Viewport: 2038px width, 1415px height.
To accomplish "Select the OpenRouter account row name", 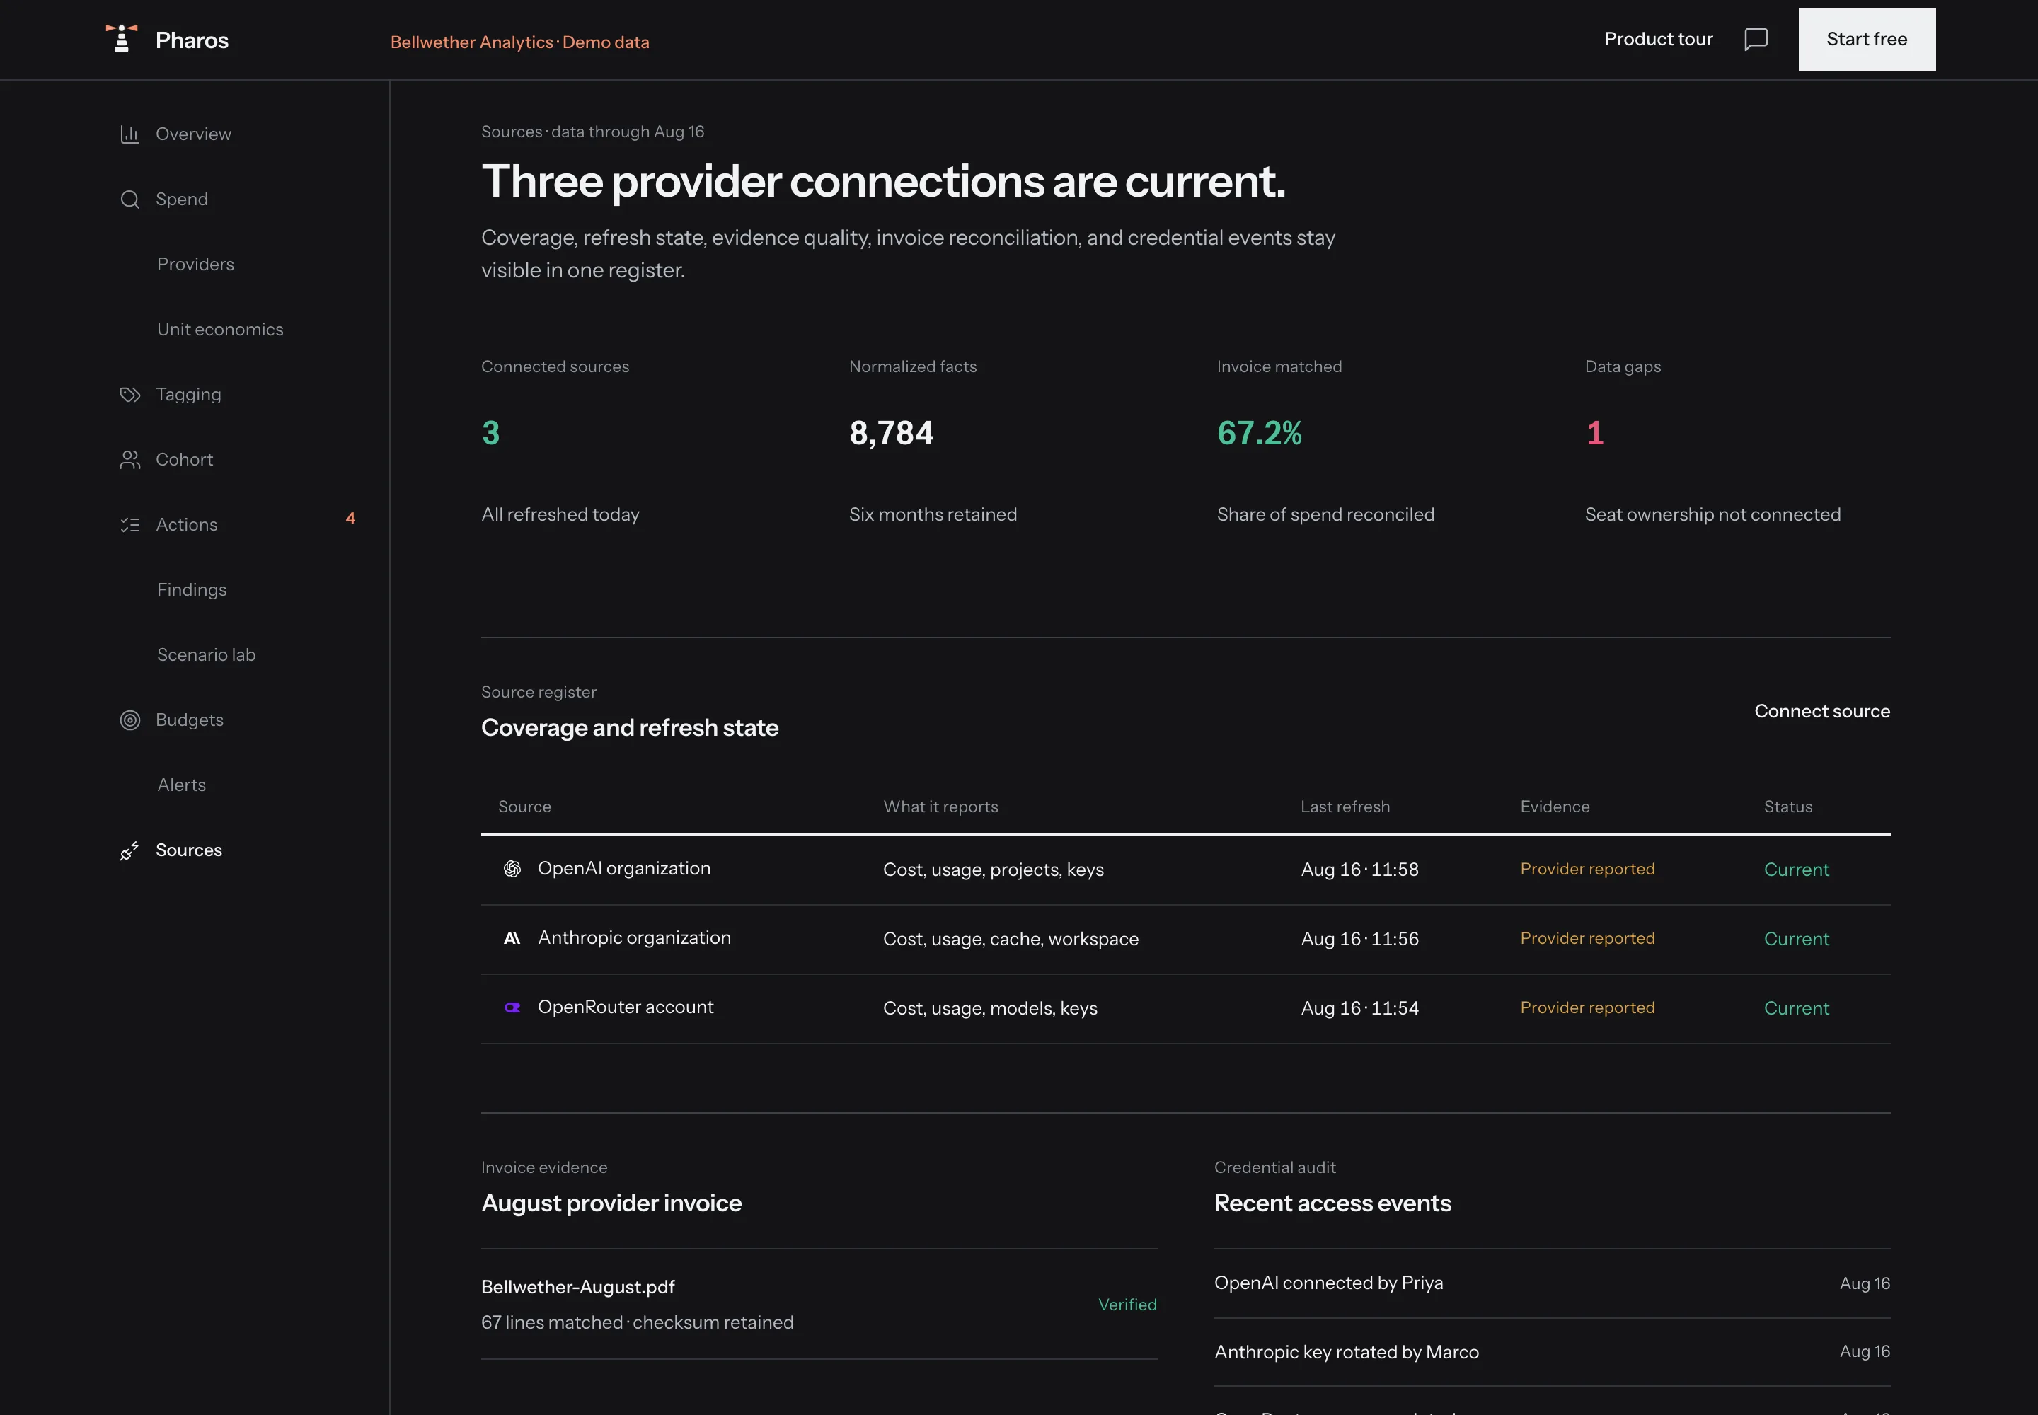I will coord(626,1006).
